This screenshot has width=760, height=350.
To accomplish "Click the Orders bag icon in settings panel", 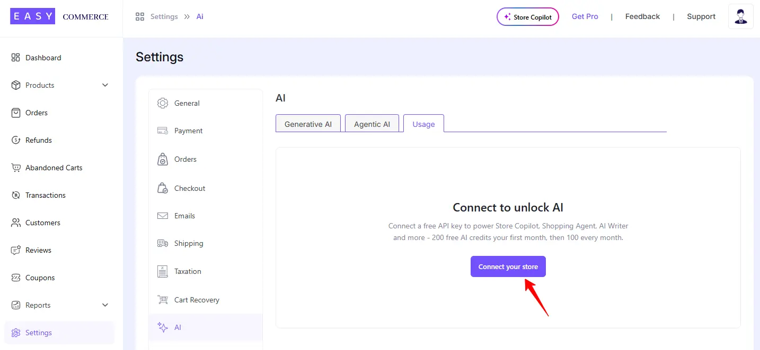I will pos(163,159).
